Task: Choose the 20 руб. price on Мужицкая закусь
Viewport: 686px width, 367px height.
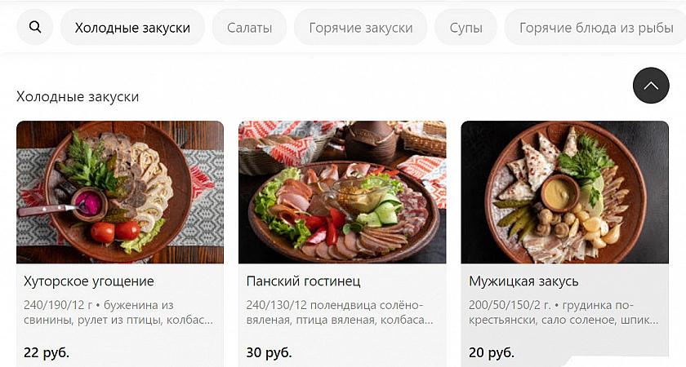Action: (492, 352)
